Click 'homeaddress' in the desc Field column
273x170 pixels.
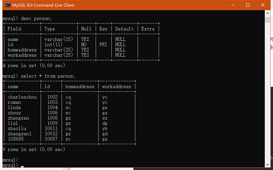[x=22, y=50]
